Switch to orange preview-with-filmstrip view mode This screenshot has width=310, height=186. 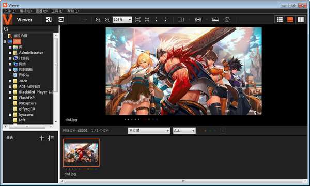[290, 19]
